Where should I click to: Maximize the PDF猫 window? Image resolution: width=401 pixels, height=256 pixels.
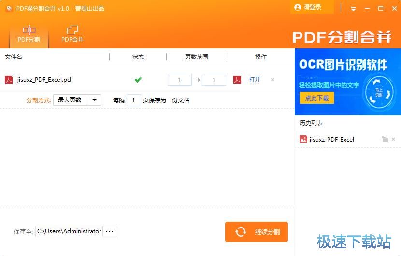(381, 8)
